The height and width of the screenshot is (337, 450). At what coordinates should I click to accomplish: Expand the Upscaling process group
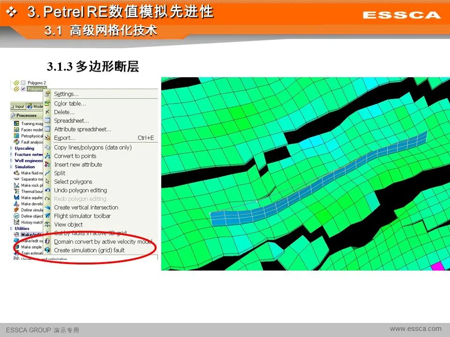(x=11, y=148)
